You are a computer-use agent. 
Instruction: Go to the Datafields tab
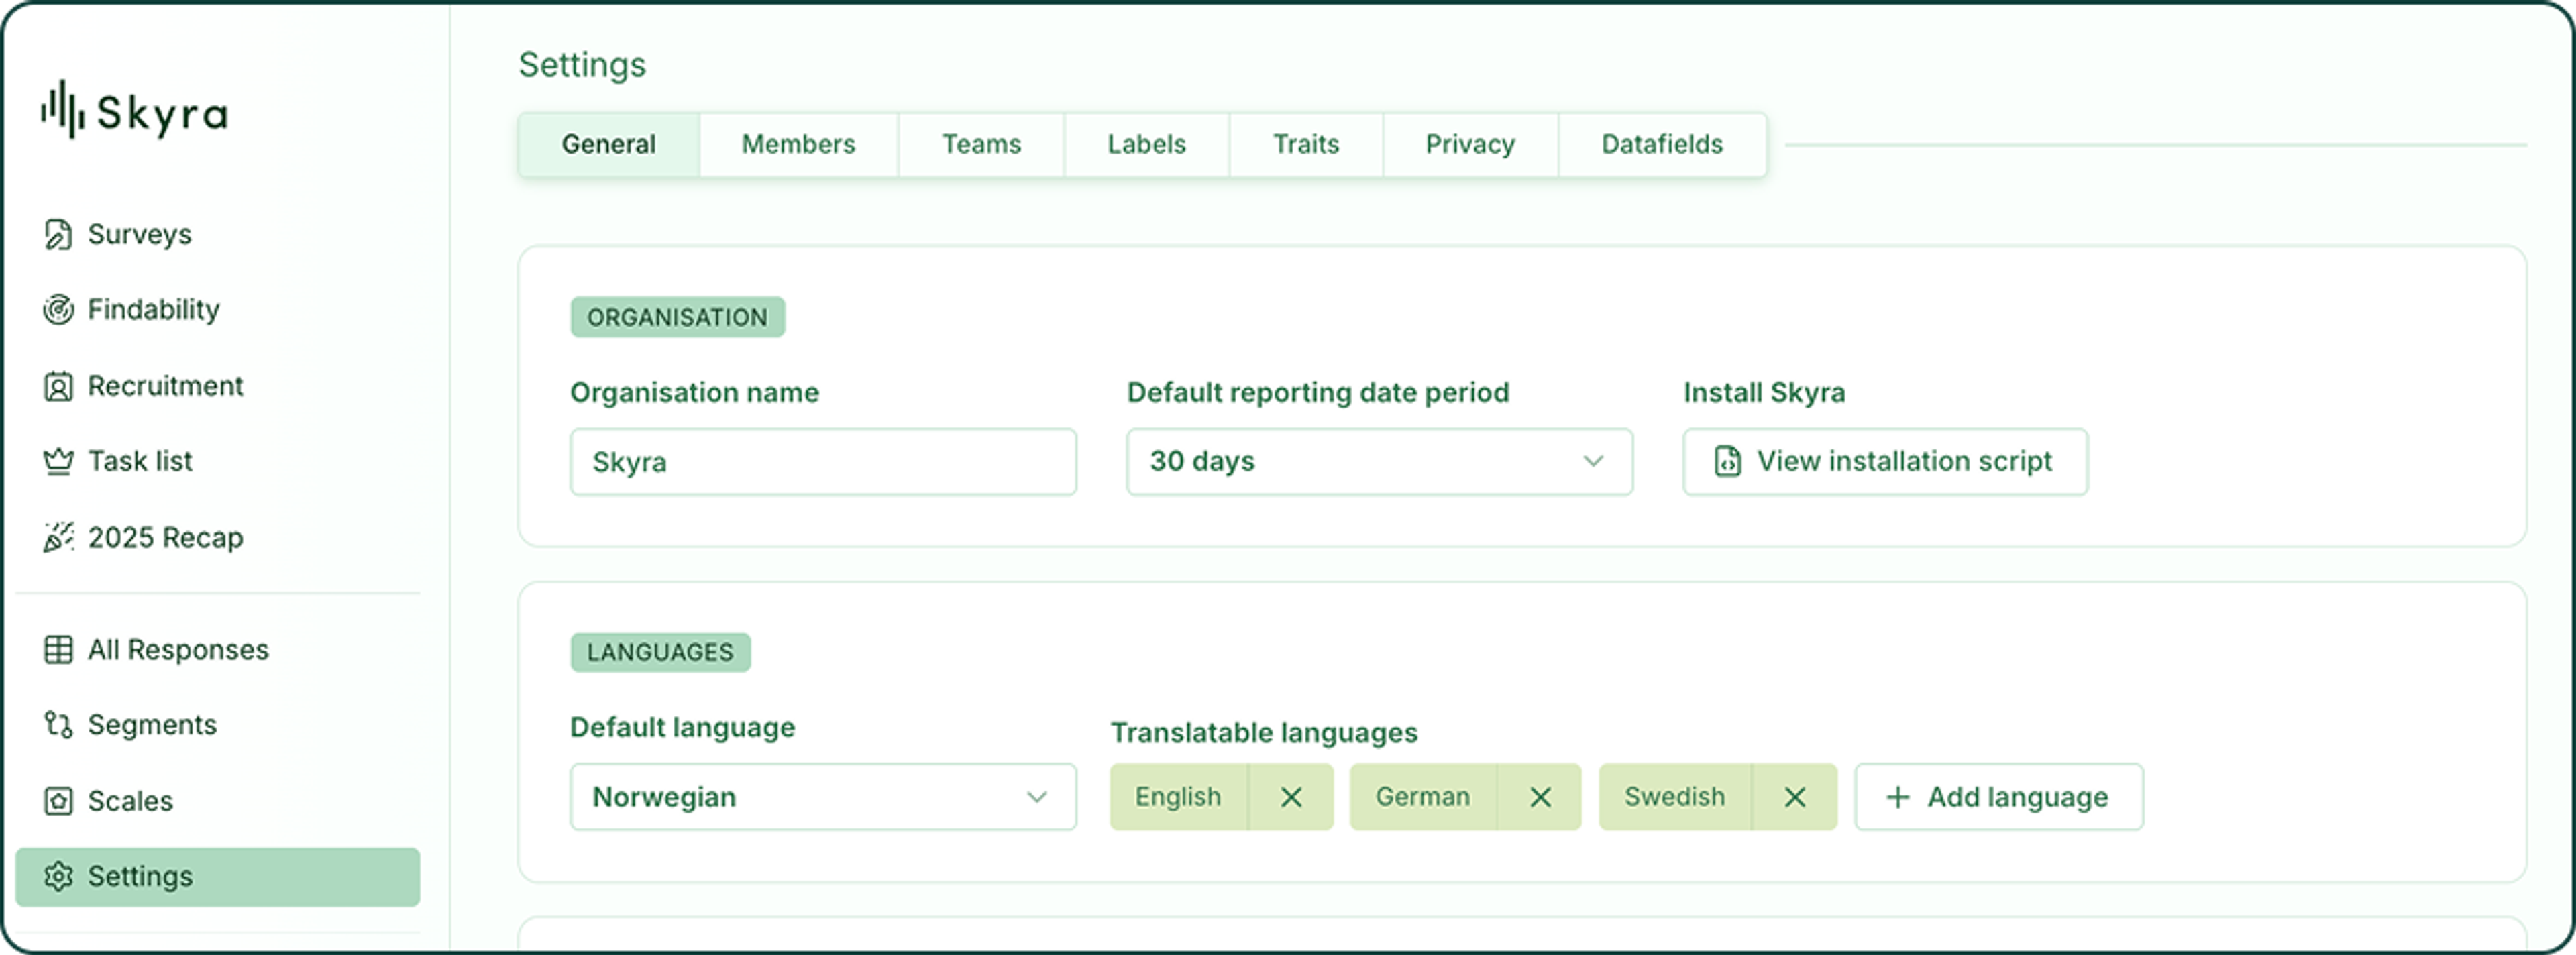pyautogui.click(x=1662, y=145)
